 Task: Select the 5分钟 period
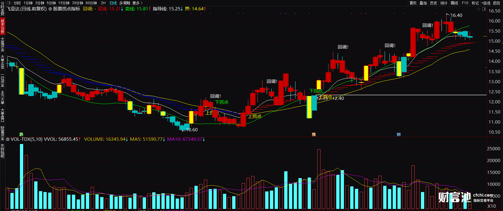[x=51, y=3]
